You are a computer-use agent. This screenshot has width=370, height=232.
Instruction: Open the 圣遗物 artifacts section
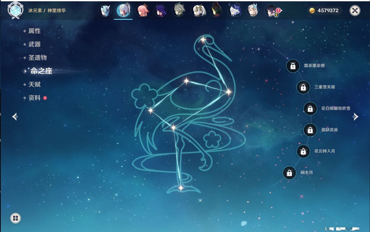[37, 58]
